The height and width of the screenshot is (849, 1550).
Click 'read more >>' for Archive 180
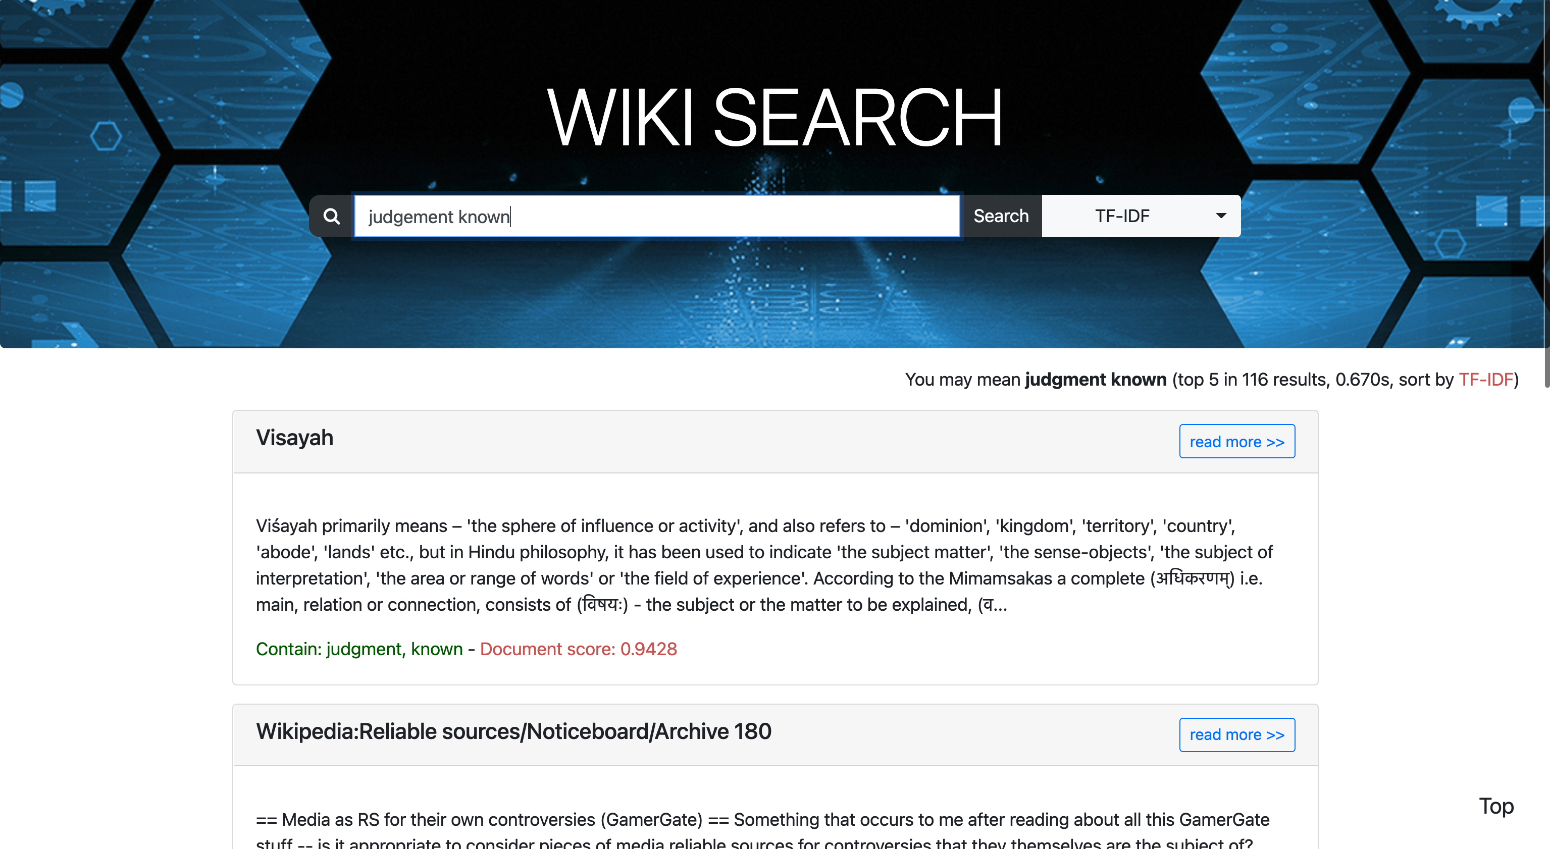point(1236,735)
